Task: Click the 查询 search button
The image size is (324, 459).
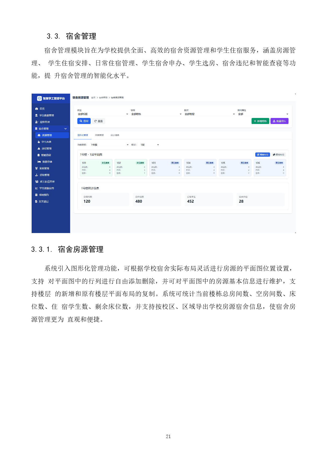Action: click(84, 121)
